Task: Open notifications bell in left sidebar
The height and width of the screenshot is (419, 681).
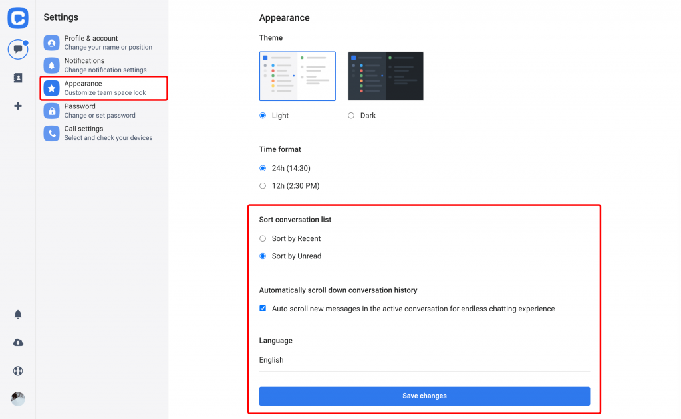Action: (18, 315)
